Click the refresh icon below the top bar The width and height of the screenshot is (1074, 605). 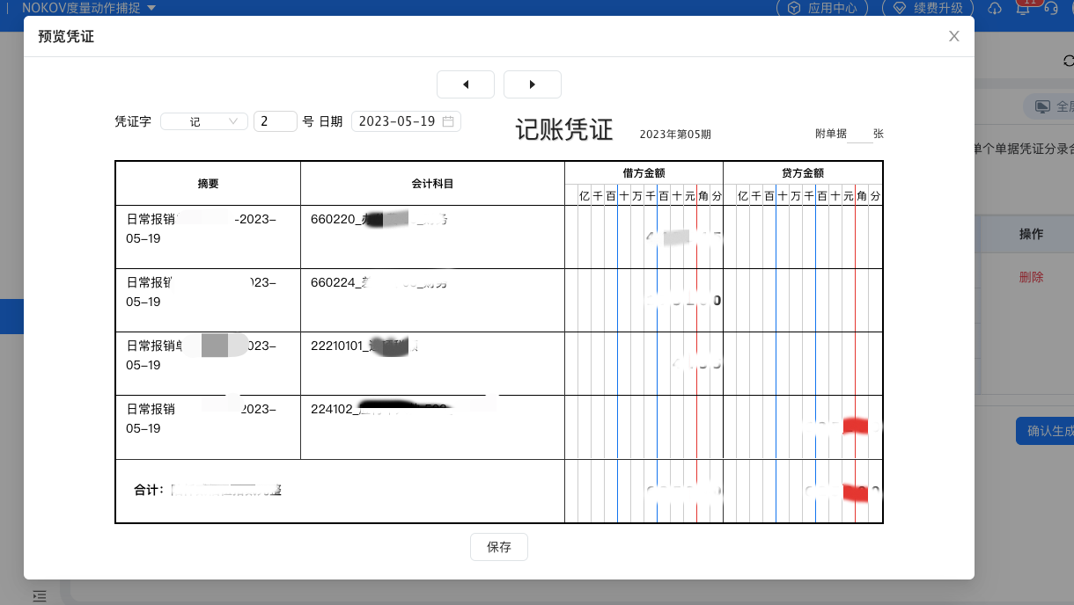[1067, 61]
